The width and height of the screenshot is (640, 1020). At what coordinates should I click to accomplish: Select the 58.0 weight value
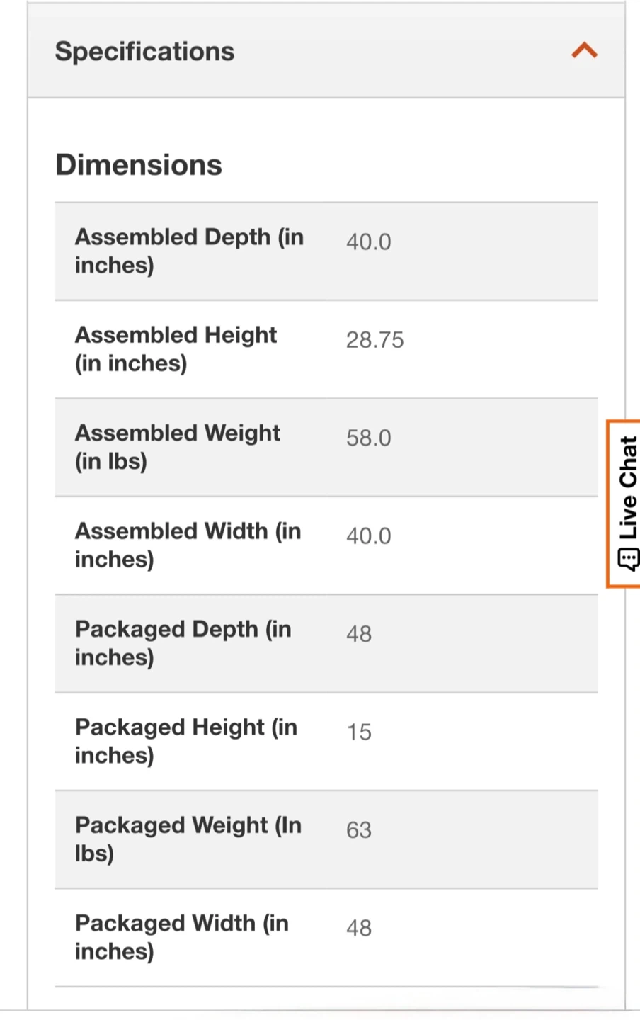coord(368,438)
